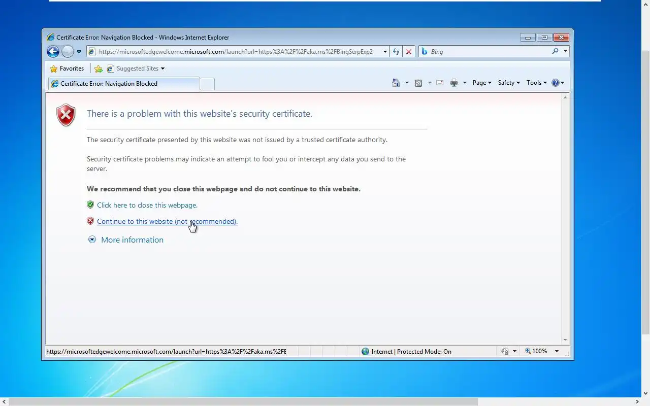Image resolution: width=650 pixels, height=406 pixels.
Task: Click the greyed Forward arrow button
Action: 68,51
